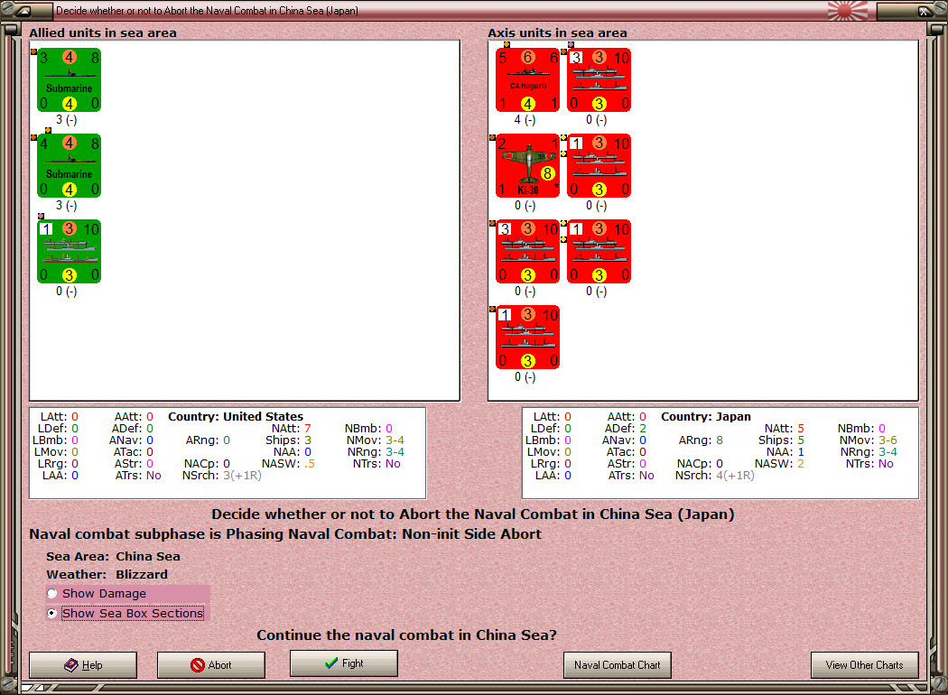Select the CA Haguro cruiser counter
This screenshot has width=948, height=695.
[528, 80]
